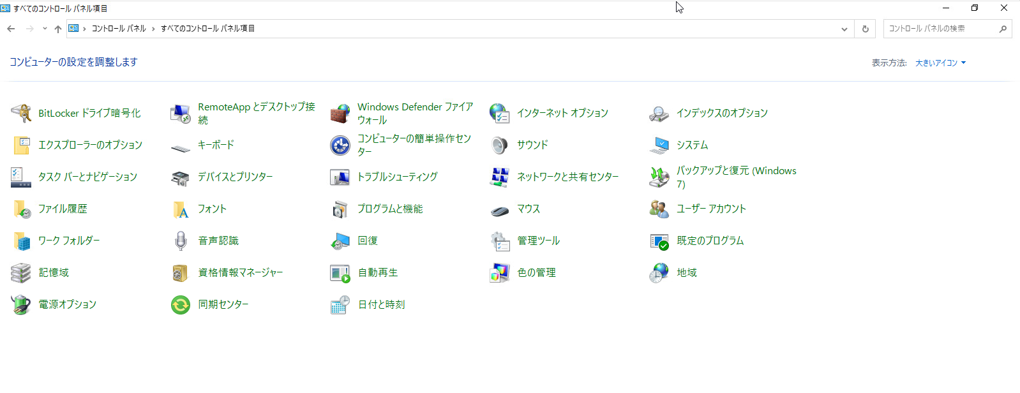Open ワーク フォルダー icon
Viewport: 1020px width, 393px height.
(21, 241)
